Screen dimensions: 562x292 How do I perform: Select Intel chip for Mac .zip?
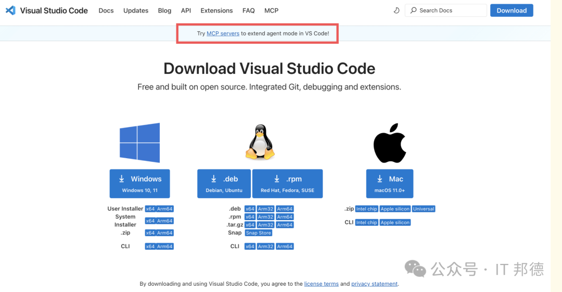[367, 209]
